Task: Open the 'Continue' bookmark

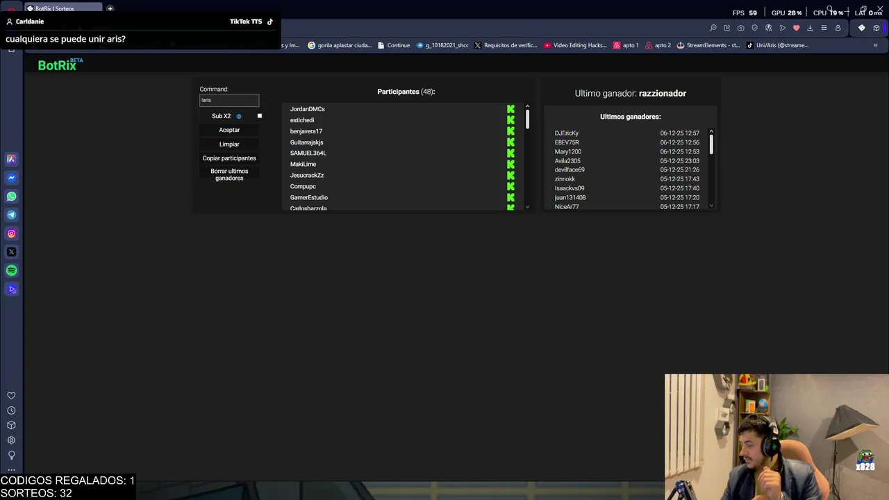Action: [394, 45]
